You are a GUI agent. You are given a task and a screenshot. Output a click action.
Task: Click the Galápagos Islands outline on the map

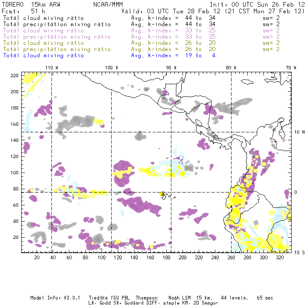coord(167,195)
